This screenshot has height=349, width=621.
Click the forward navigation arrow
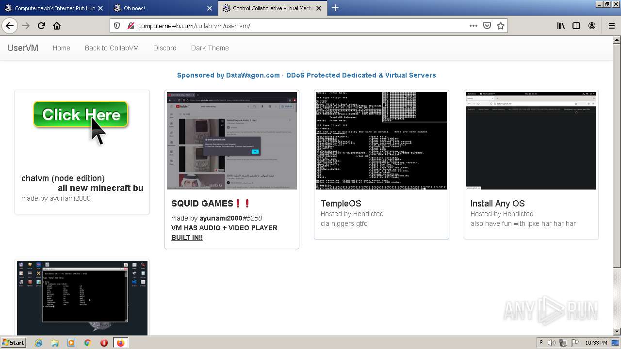(x=26, y=26)
